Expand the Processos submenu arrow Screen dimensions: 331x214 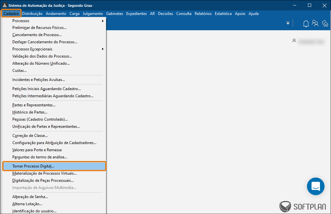coord(103,21)
